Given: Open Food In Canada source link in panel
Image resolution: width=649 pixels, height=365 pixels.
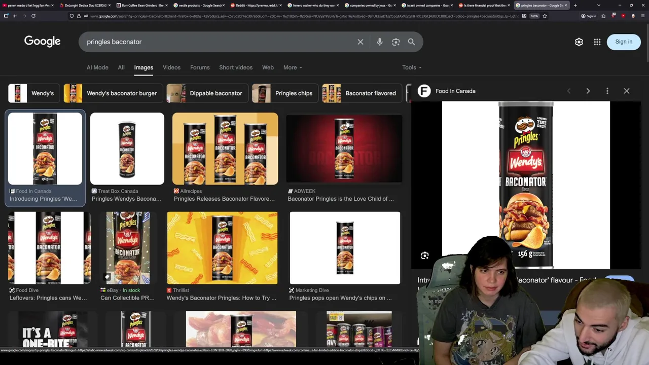Looking at the screenshot, I should coord(455,91).
